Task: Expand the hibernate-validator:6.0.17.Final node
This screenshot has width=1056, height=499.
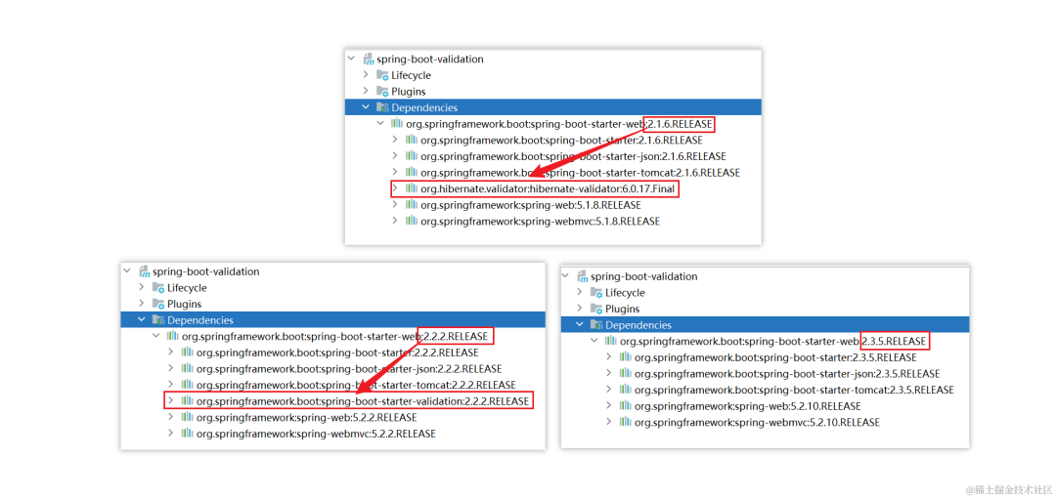Action: [395, 189]
